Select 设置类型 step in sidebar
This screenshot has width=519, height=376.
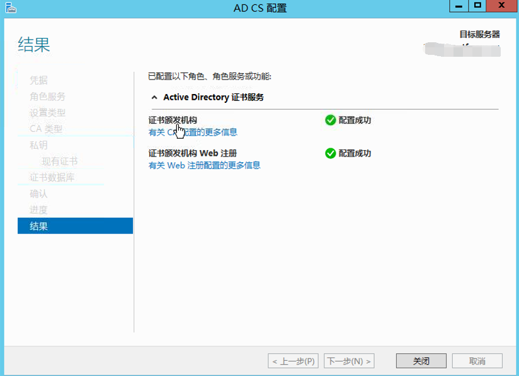(48, 112)
